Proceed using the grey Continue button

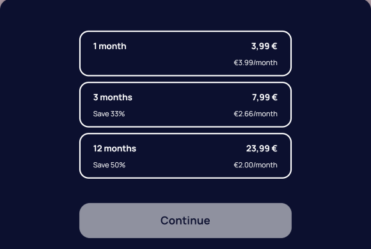click(x=185, y=220)
